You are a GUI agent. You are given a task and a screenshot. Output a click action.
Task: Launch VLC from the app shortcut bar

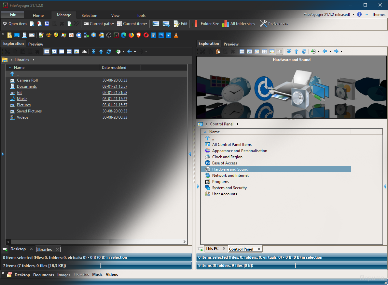coord(176,35)
